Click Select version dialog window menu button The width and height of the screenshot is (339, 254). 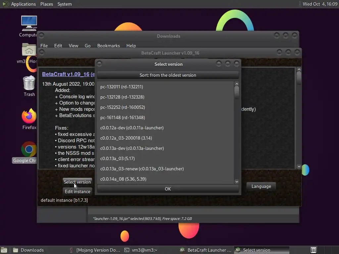pos(99,63)
